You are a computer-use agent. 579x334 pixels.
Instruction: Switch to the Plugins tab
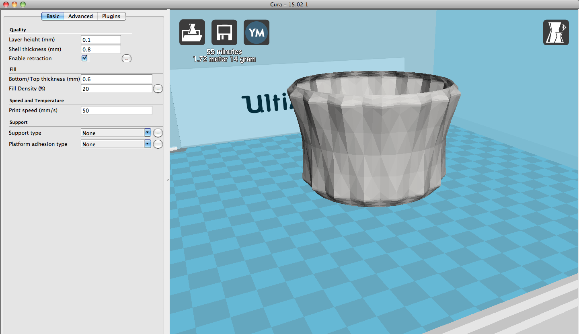[111, 16]
